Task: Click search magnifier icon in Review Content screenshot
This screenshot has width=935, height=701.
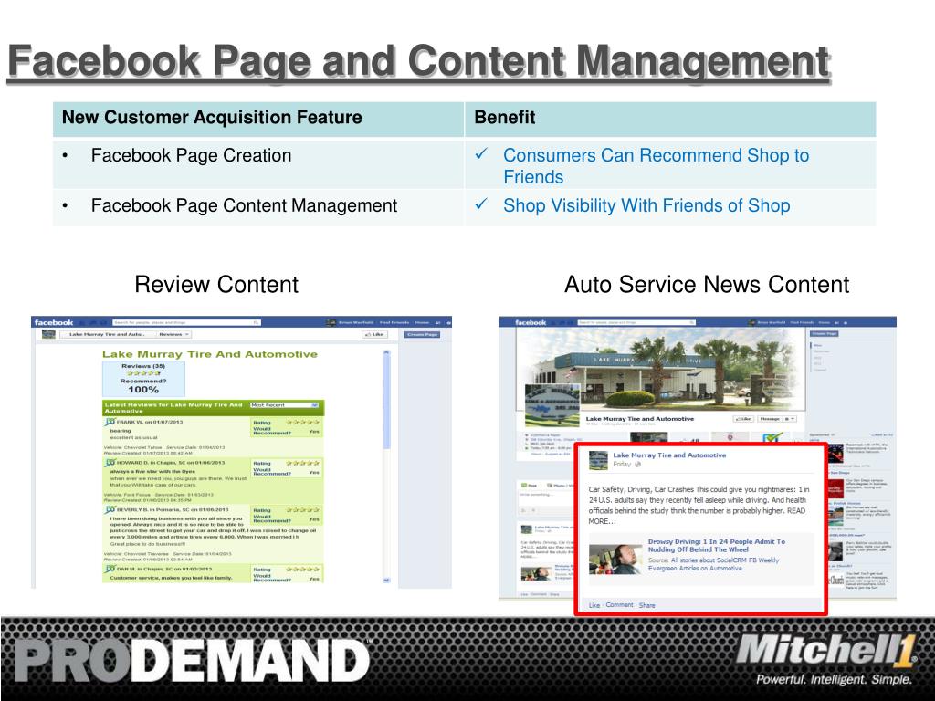Action: (257, 322)
